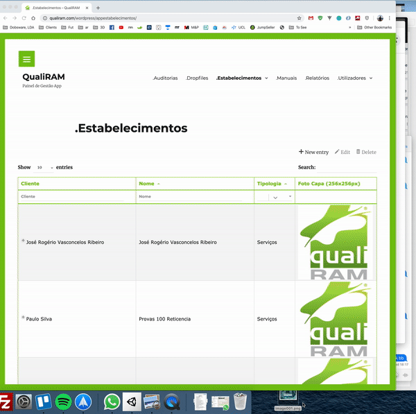Bookmark this page with the star icon
Viewport: 416px width, 414px height.
[299, 18]
